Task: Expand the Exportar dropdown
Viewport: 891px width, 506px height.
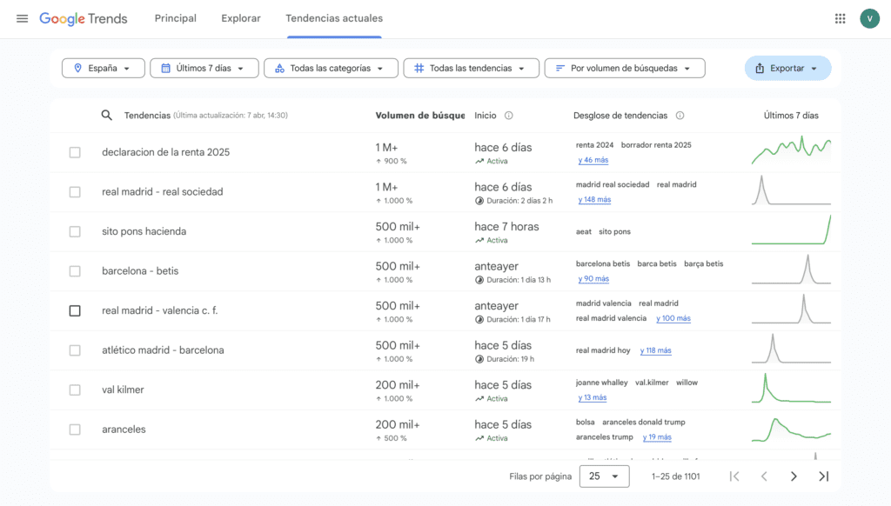Action: click(x=787, y=68)
